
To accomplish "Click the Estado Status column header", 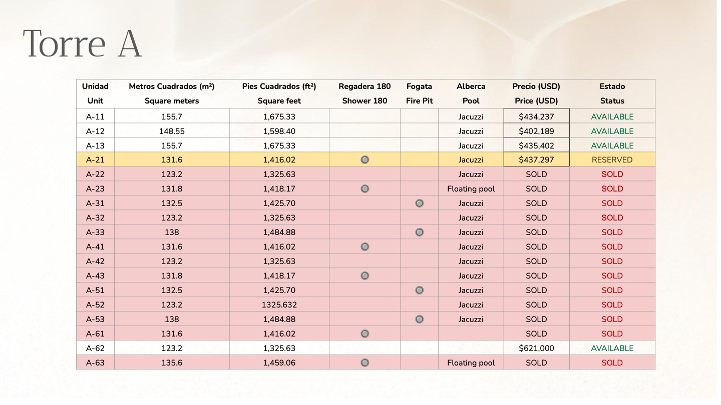I will [612, 93].
